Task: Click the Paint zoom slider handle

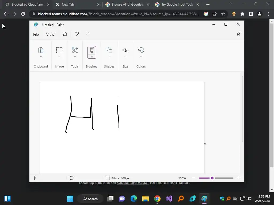Action: [x=212, y=178]
